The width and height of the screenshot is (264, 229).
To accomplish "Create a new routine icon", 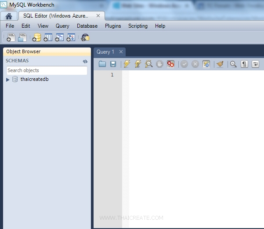I will tap(71, 37).
